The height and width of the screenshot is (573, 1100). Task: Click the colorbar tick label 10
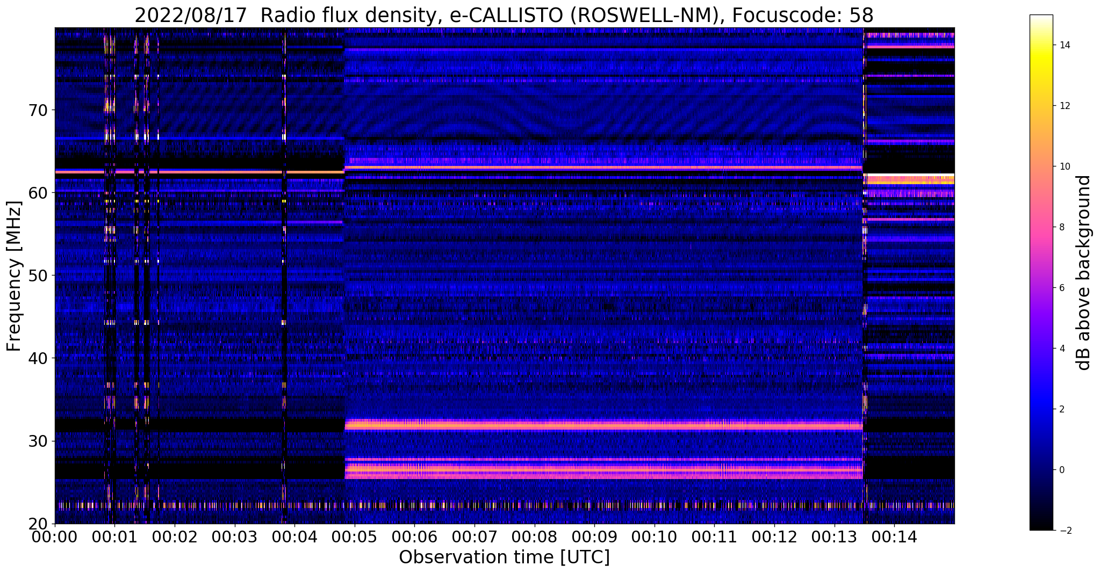click(1064, 166)
